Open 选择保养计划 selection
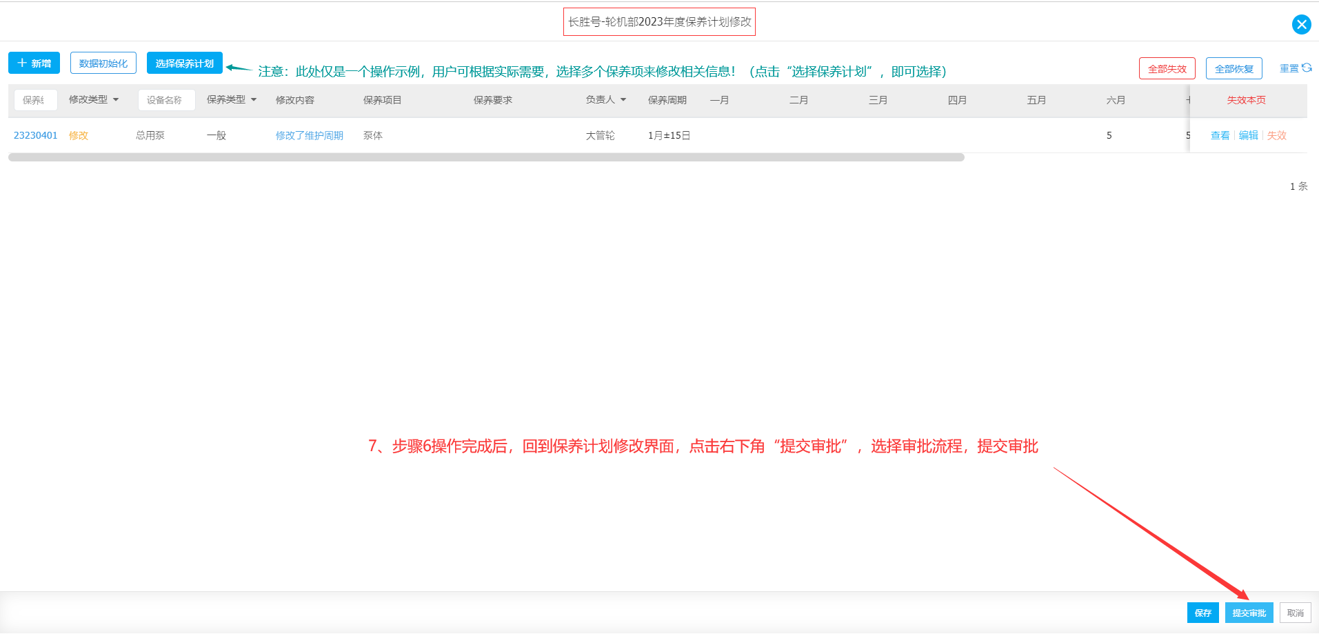Viewport: 1319px width, 634px height. [x=185, y=63]
